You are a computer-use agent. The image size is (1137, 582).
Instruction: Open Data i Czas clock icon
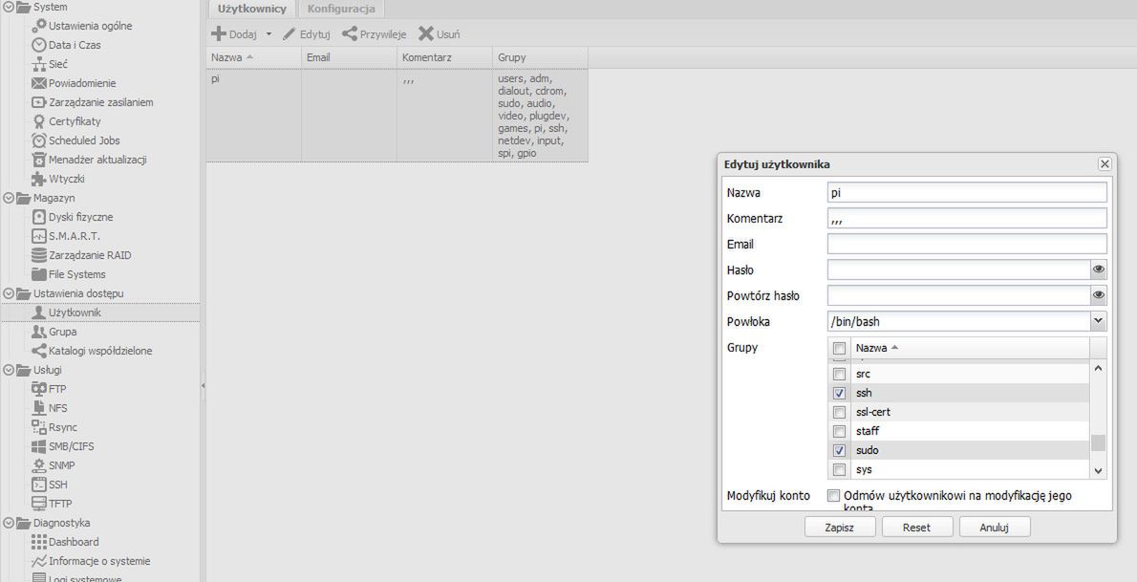(x=38, y=45)
